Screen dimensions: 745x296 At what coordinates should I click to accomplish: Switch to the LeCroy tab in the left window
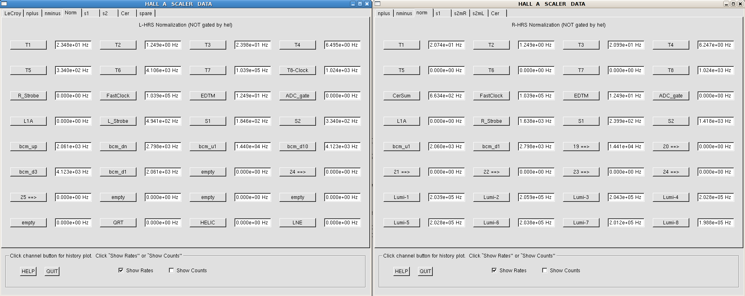coord(13,13)
